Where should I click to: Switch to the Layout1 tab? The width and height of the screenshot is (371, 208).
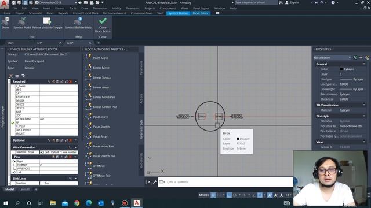pyautogui.click(x=24, y=190)
